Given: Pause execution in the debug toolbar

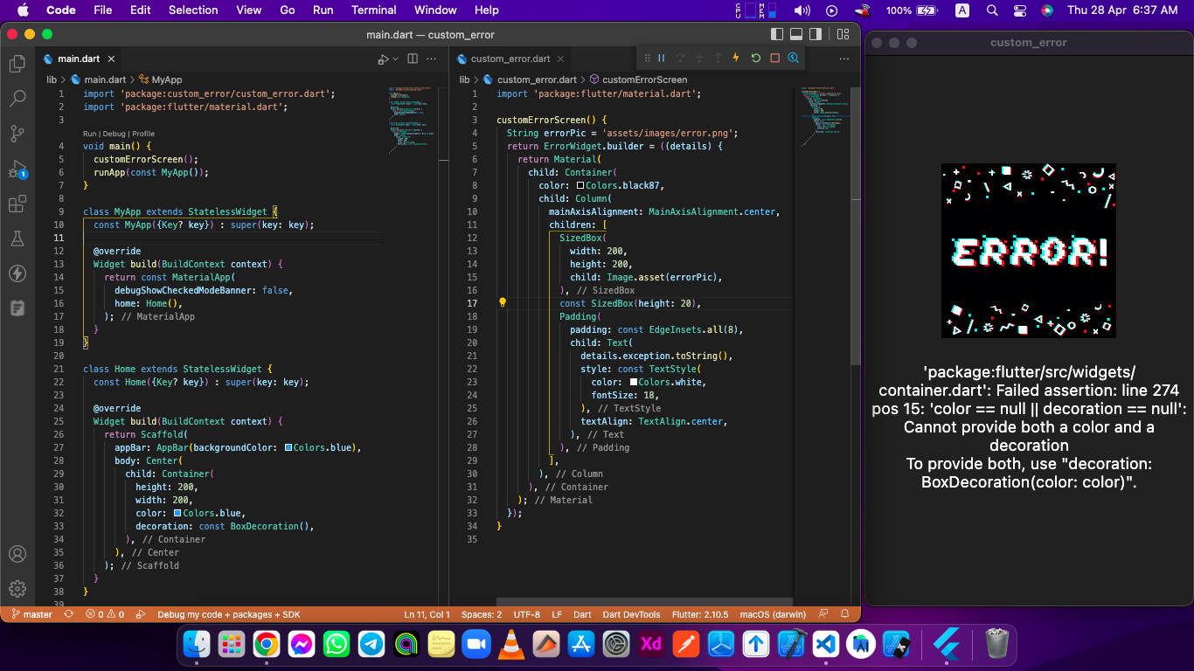Looking at the screenshot, I should coord(662,58).
